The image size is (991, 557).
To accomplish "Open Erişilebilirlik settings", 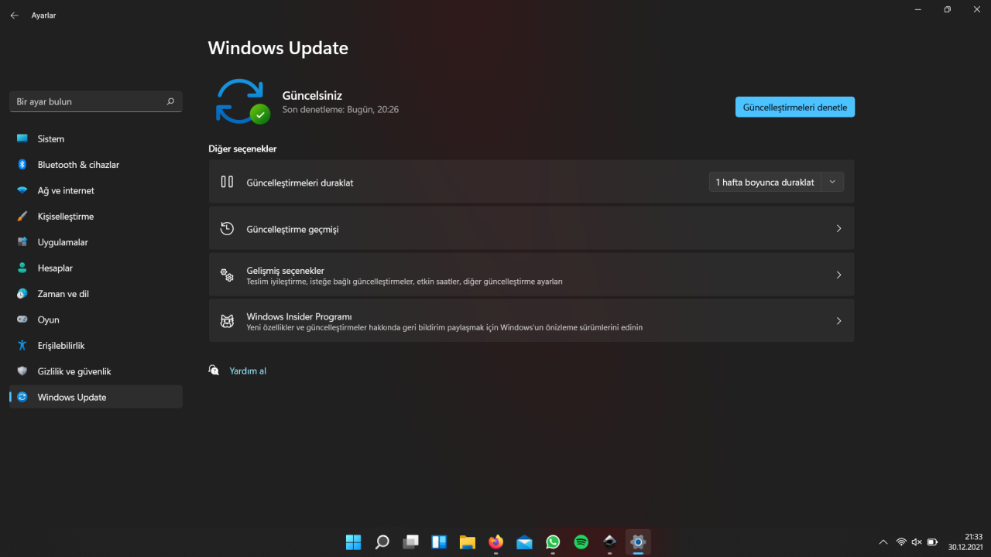I will [96, 346].
